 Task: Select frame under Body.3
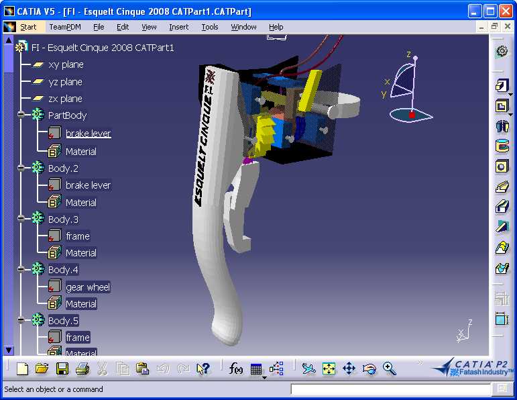point(78,236)
